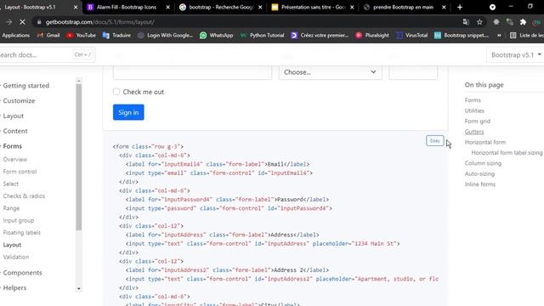Expand the Customize section
The height and width of the screenshot is (306, 544).
coord(19,100)
